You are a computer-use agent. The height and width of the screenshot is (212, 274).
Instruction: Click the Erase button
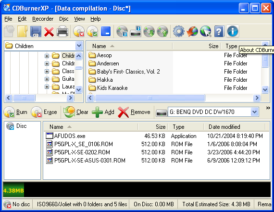pos(44,112)
